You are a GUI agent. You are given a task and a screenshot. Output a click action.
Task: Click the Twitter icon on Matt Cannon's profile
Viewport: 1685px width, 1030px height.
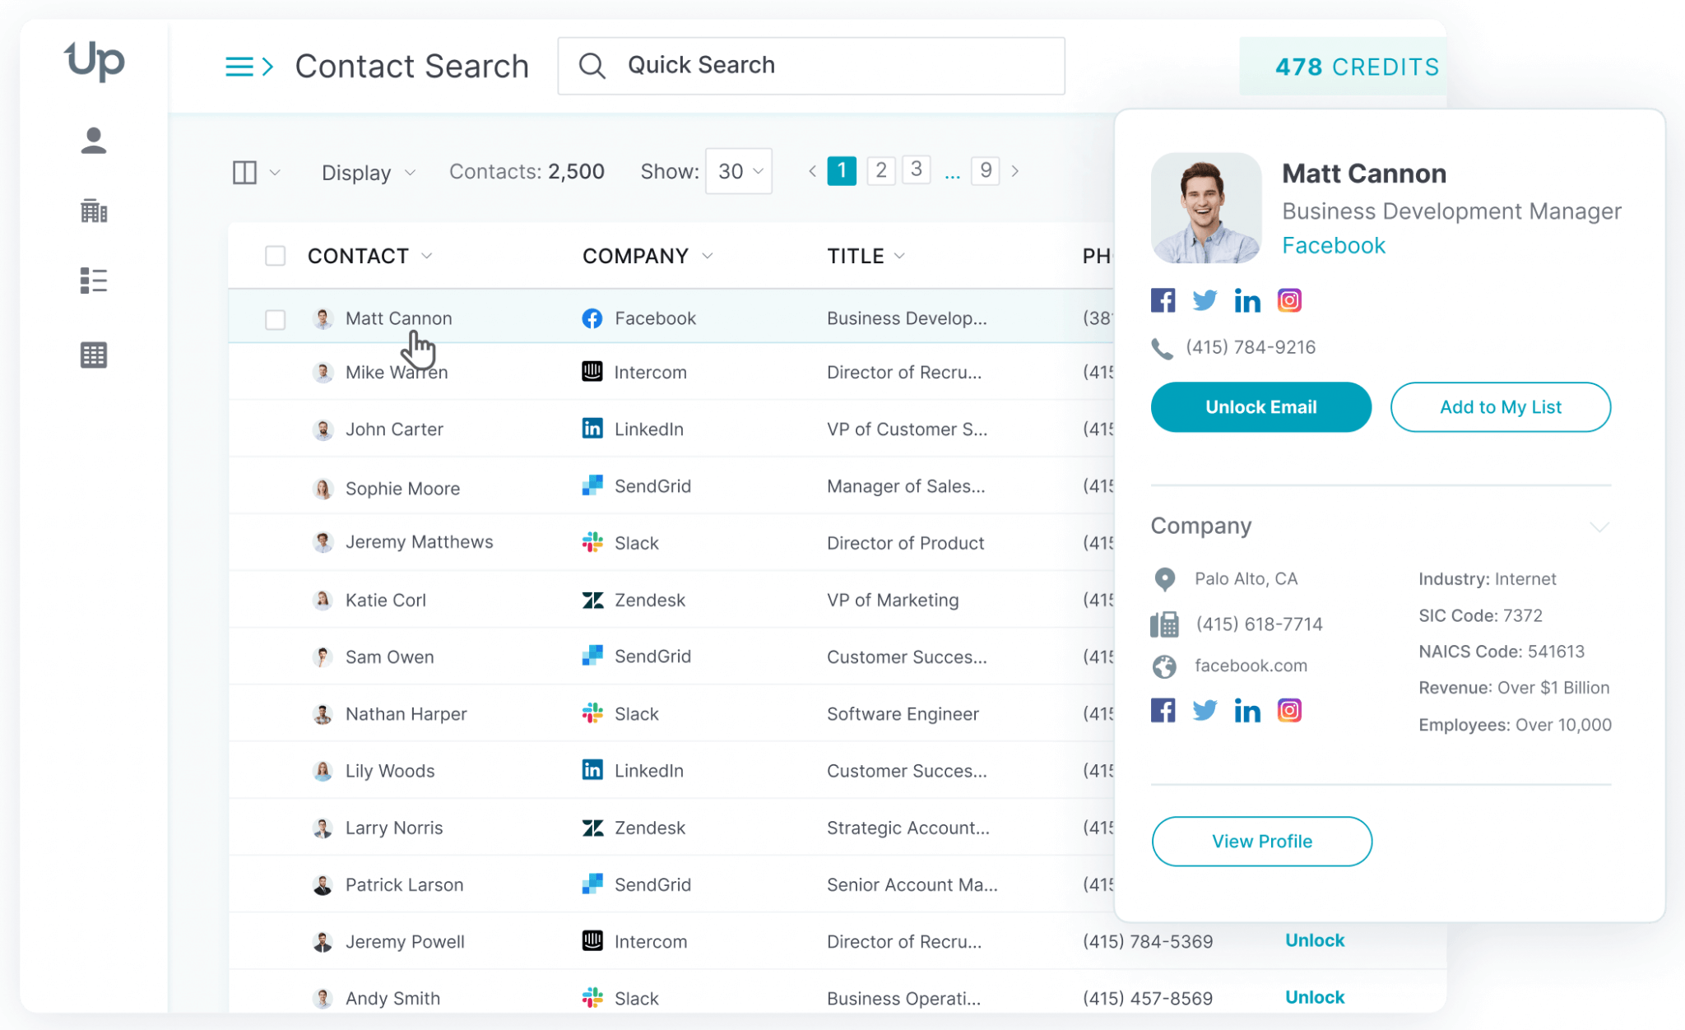(x=1204, y=299)
